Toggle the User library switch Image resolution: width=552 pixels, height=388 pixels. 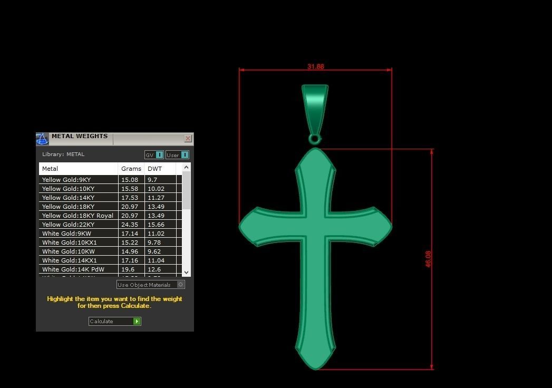click(x=178, y=155)
